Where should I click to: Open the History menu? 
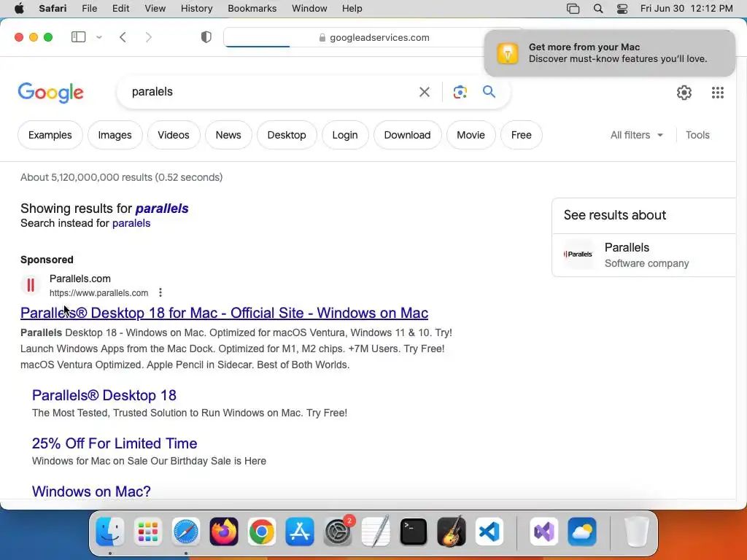coord(197,8)
